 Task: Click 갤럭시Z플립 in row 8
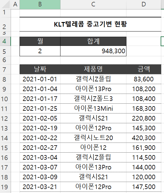[x=93, y=79]
